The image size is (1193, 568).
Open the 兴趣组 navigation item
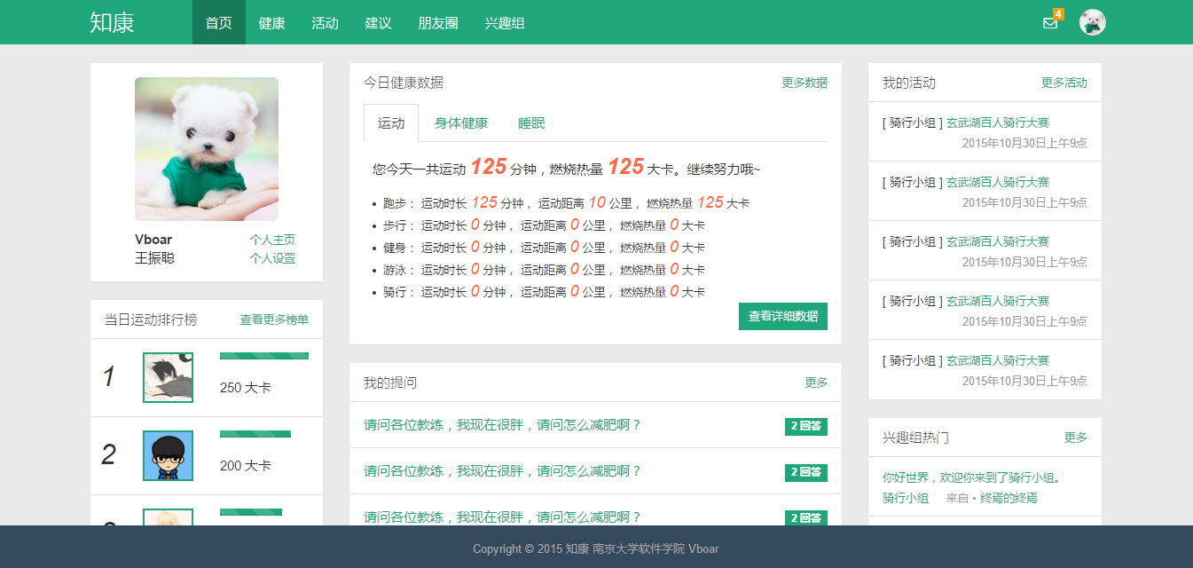pyautogui.click(x=505, y=22)
